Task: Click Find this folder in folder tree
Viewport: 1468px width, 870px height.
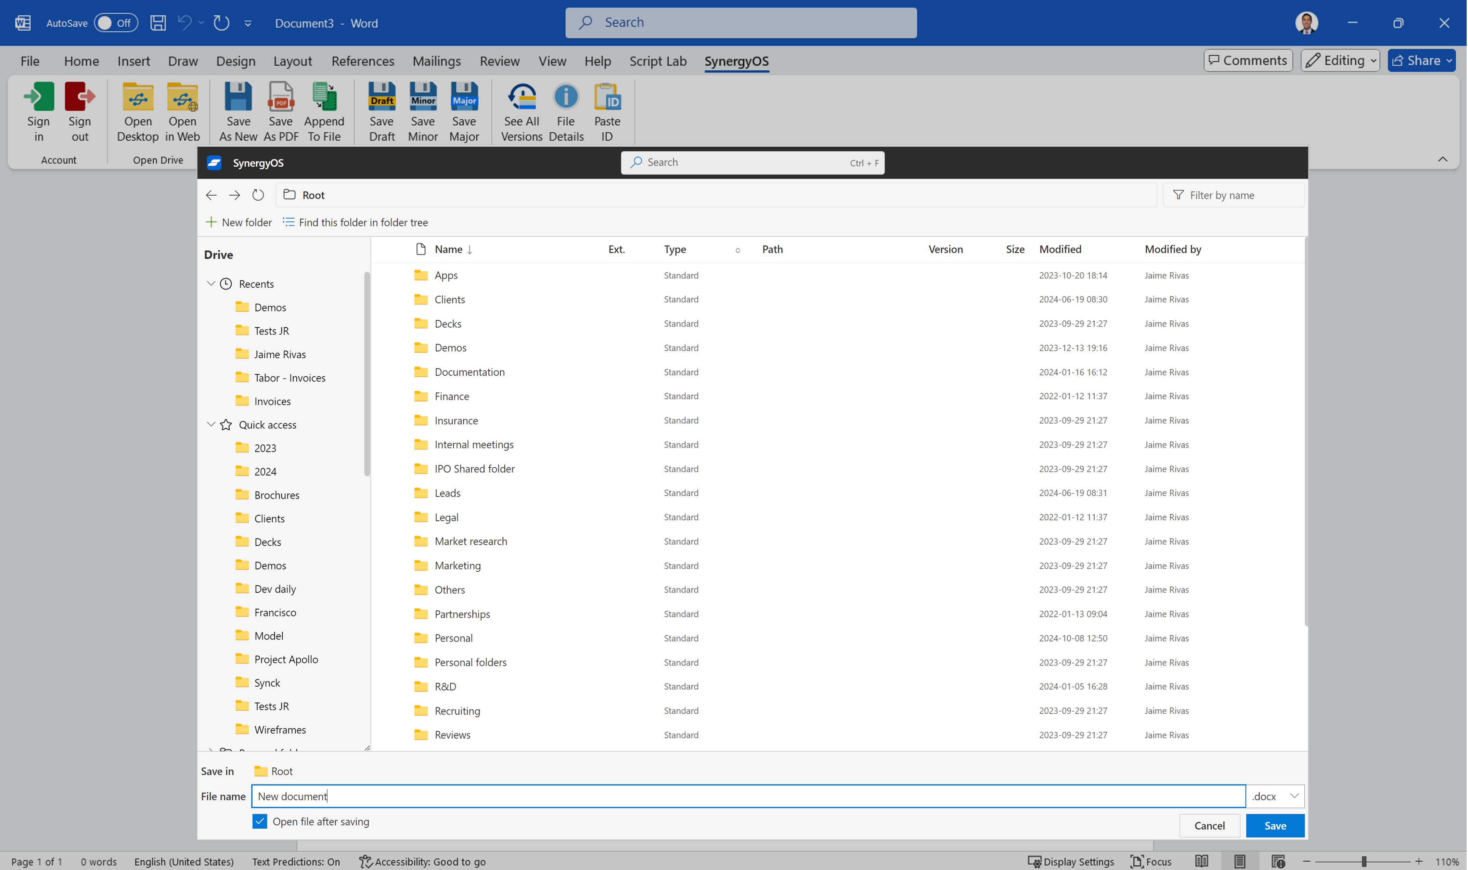Action: point(355,222)
